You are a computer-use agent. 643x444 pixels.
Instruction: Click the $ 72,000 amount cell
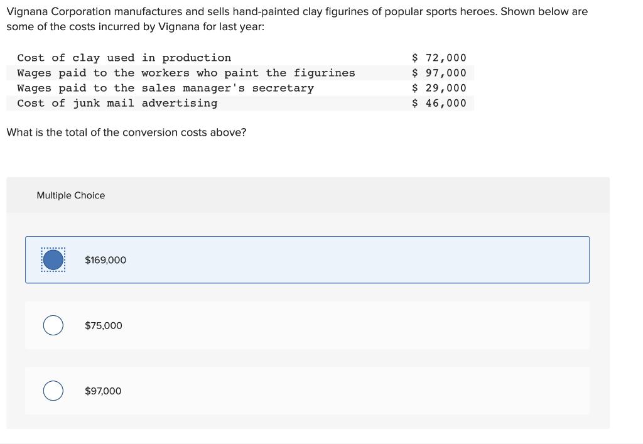click(x=439, y=58)
